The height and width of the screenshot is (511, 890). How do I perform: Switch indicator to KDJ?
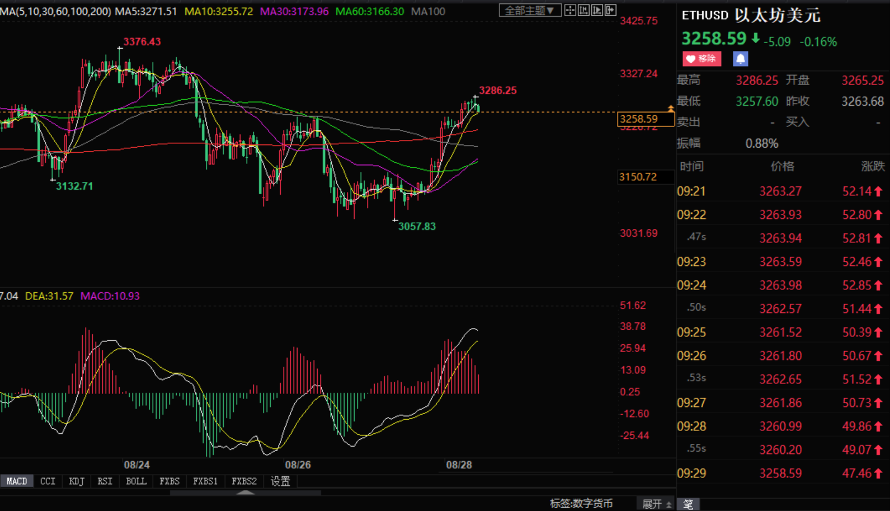76,481
